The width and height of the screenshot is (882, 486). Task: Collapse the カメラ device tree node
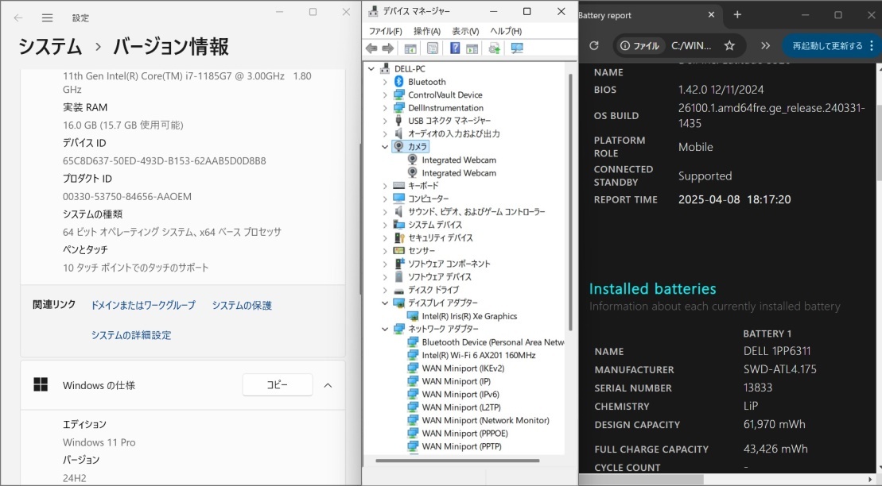click(384, 146)
